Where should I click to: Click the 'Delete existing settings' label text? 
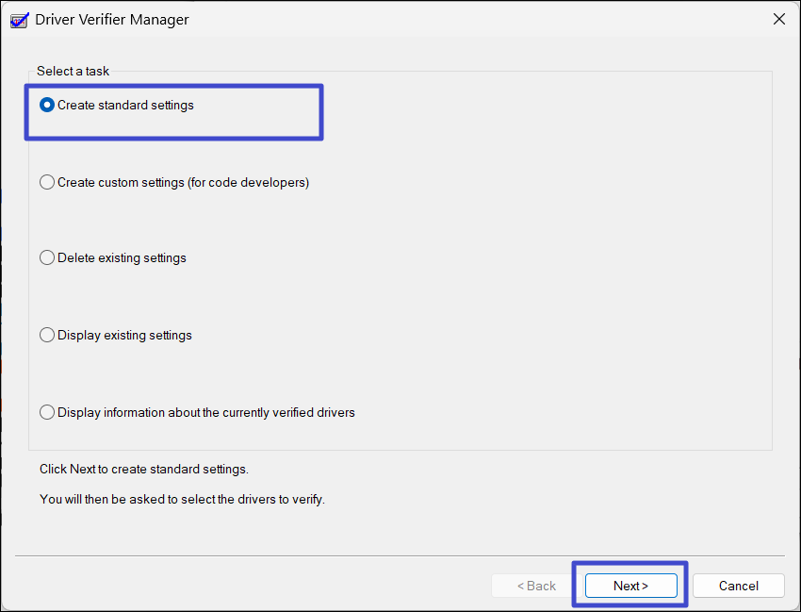tap(122, 258)
